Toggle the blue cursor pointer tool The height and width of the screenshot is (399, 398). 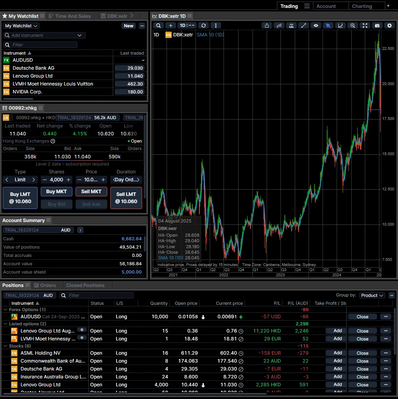pyautogui.click(x=328, y=25)
